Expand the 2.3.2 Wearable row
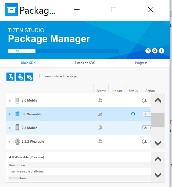Screen dimensions: 172x187 pos(10,142)
